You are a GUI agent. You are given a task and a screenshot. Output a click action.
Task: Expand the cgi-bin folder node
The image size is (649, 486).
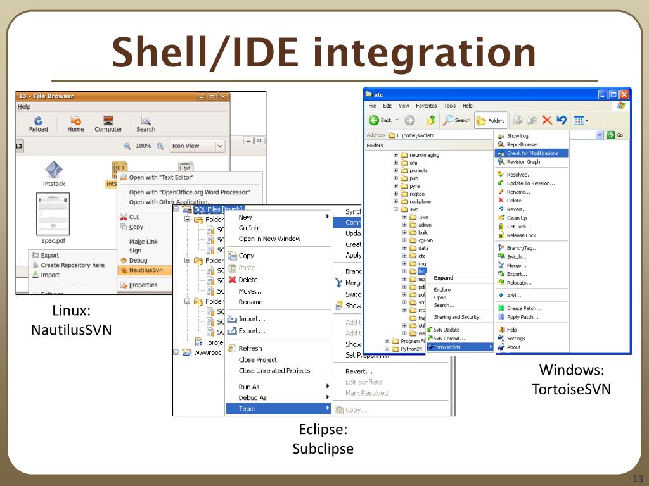404,240
